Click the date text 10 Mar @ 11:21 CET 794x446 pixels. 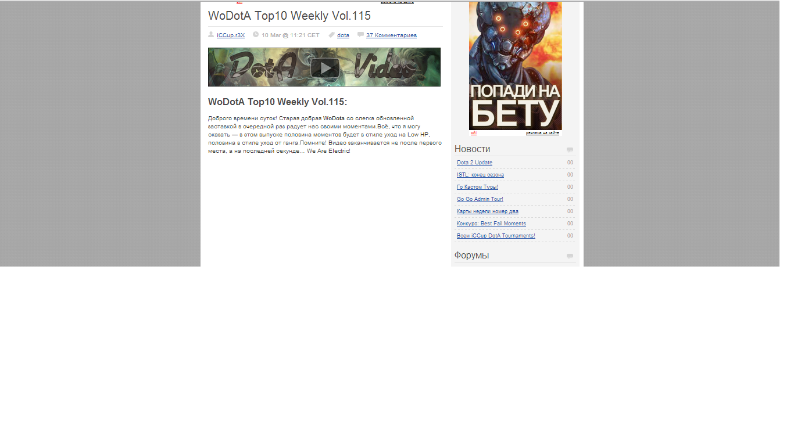pyautogui.click(x=291, y=35)
